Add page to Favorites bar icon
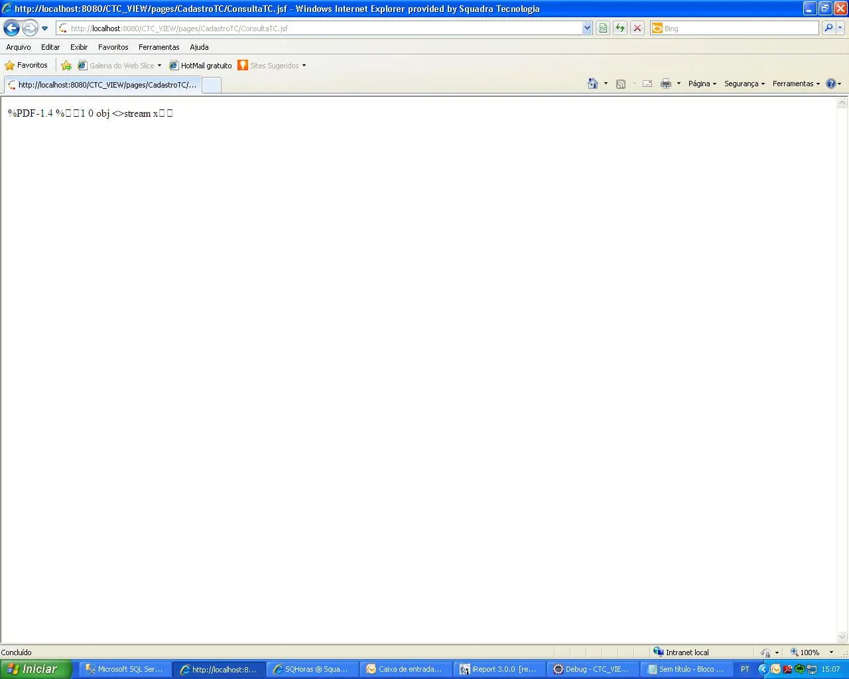The height and width of the screenshot is (679, 849). tap(66, 65)
